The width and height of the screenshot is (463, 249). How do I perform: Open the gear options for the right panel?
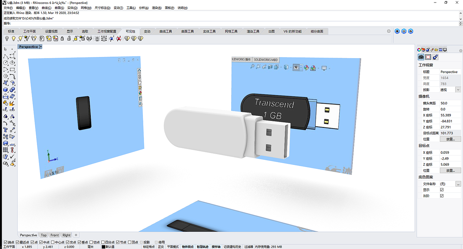[461, 51]
